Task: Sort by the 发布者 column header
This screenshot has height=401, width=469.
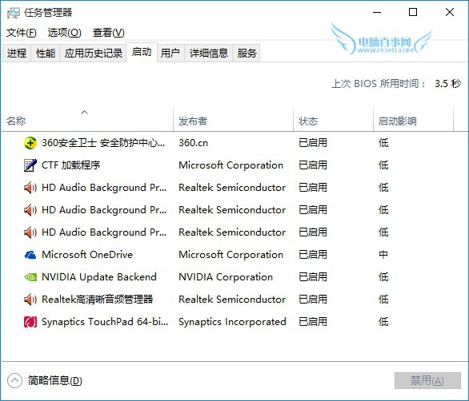Action: click(x=233, y=121)
